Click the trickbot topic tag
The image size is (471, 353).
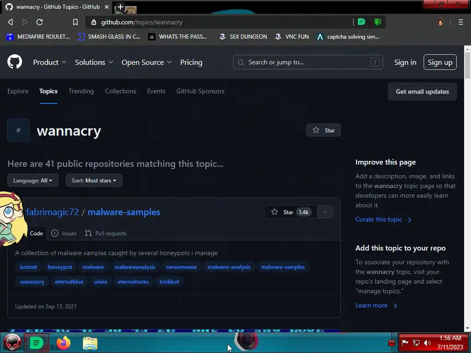pyautogui.click(x=169, y=282)
